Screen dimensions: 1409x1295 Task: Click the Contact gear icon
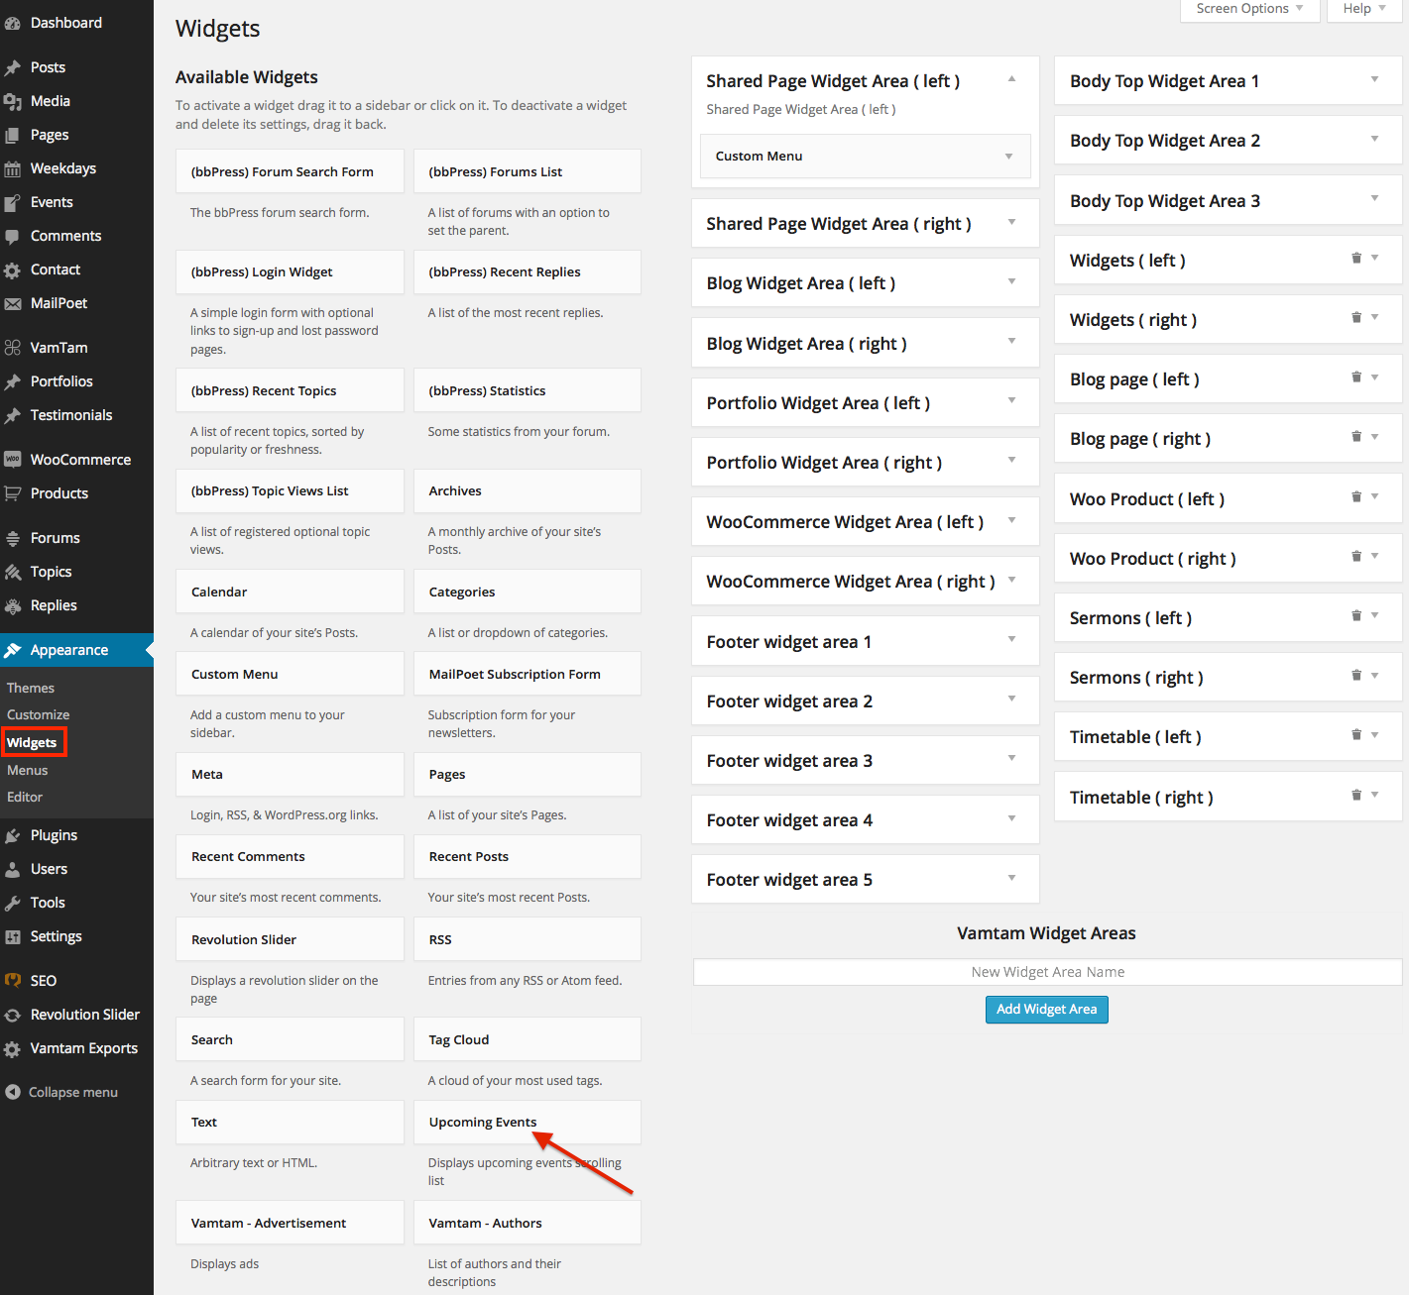click(13, 270)
